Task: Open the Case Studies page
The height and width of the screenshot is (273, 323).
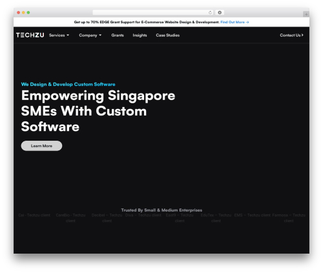Action: [168, 35]
